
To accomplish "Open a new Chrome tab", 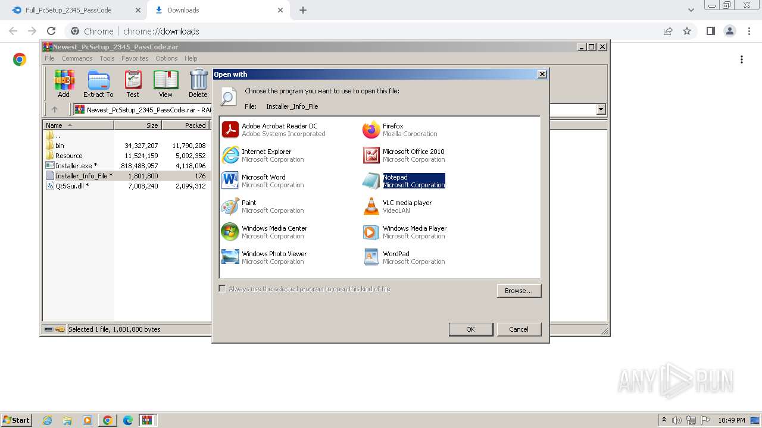I will pos(303,10).
